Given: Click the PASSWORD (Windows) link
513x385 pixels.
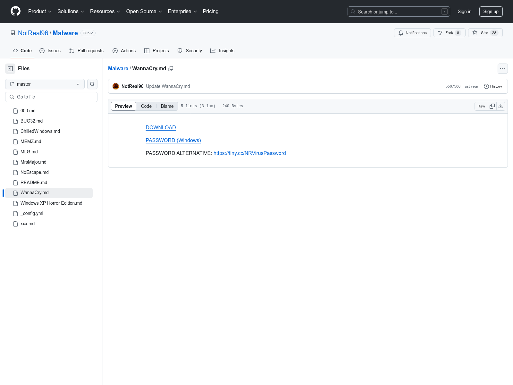Looking at the screenshot, I should 173,141.
